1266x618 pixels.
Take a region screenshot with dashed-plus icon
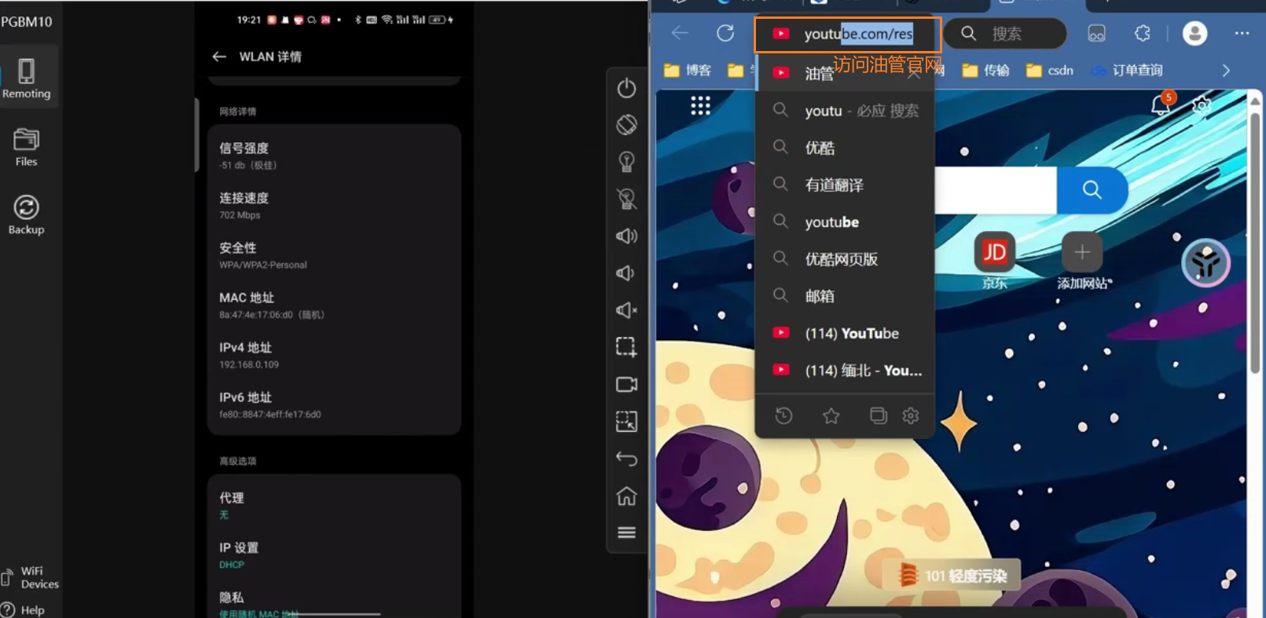tap(626, 346)
